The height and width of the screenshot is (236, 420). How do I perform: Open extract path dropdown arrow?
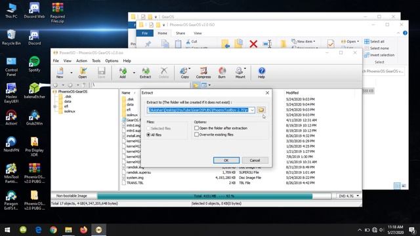[x=252, y=110]
